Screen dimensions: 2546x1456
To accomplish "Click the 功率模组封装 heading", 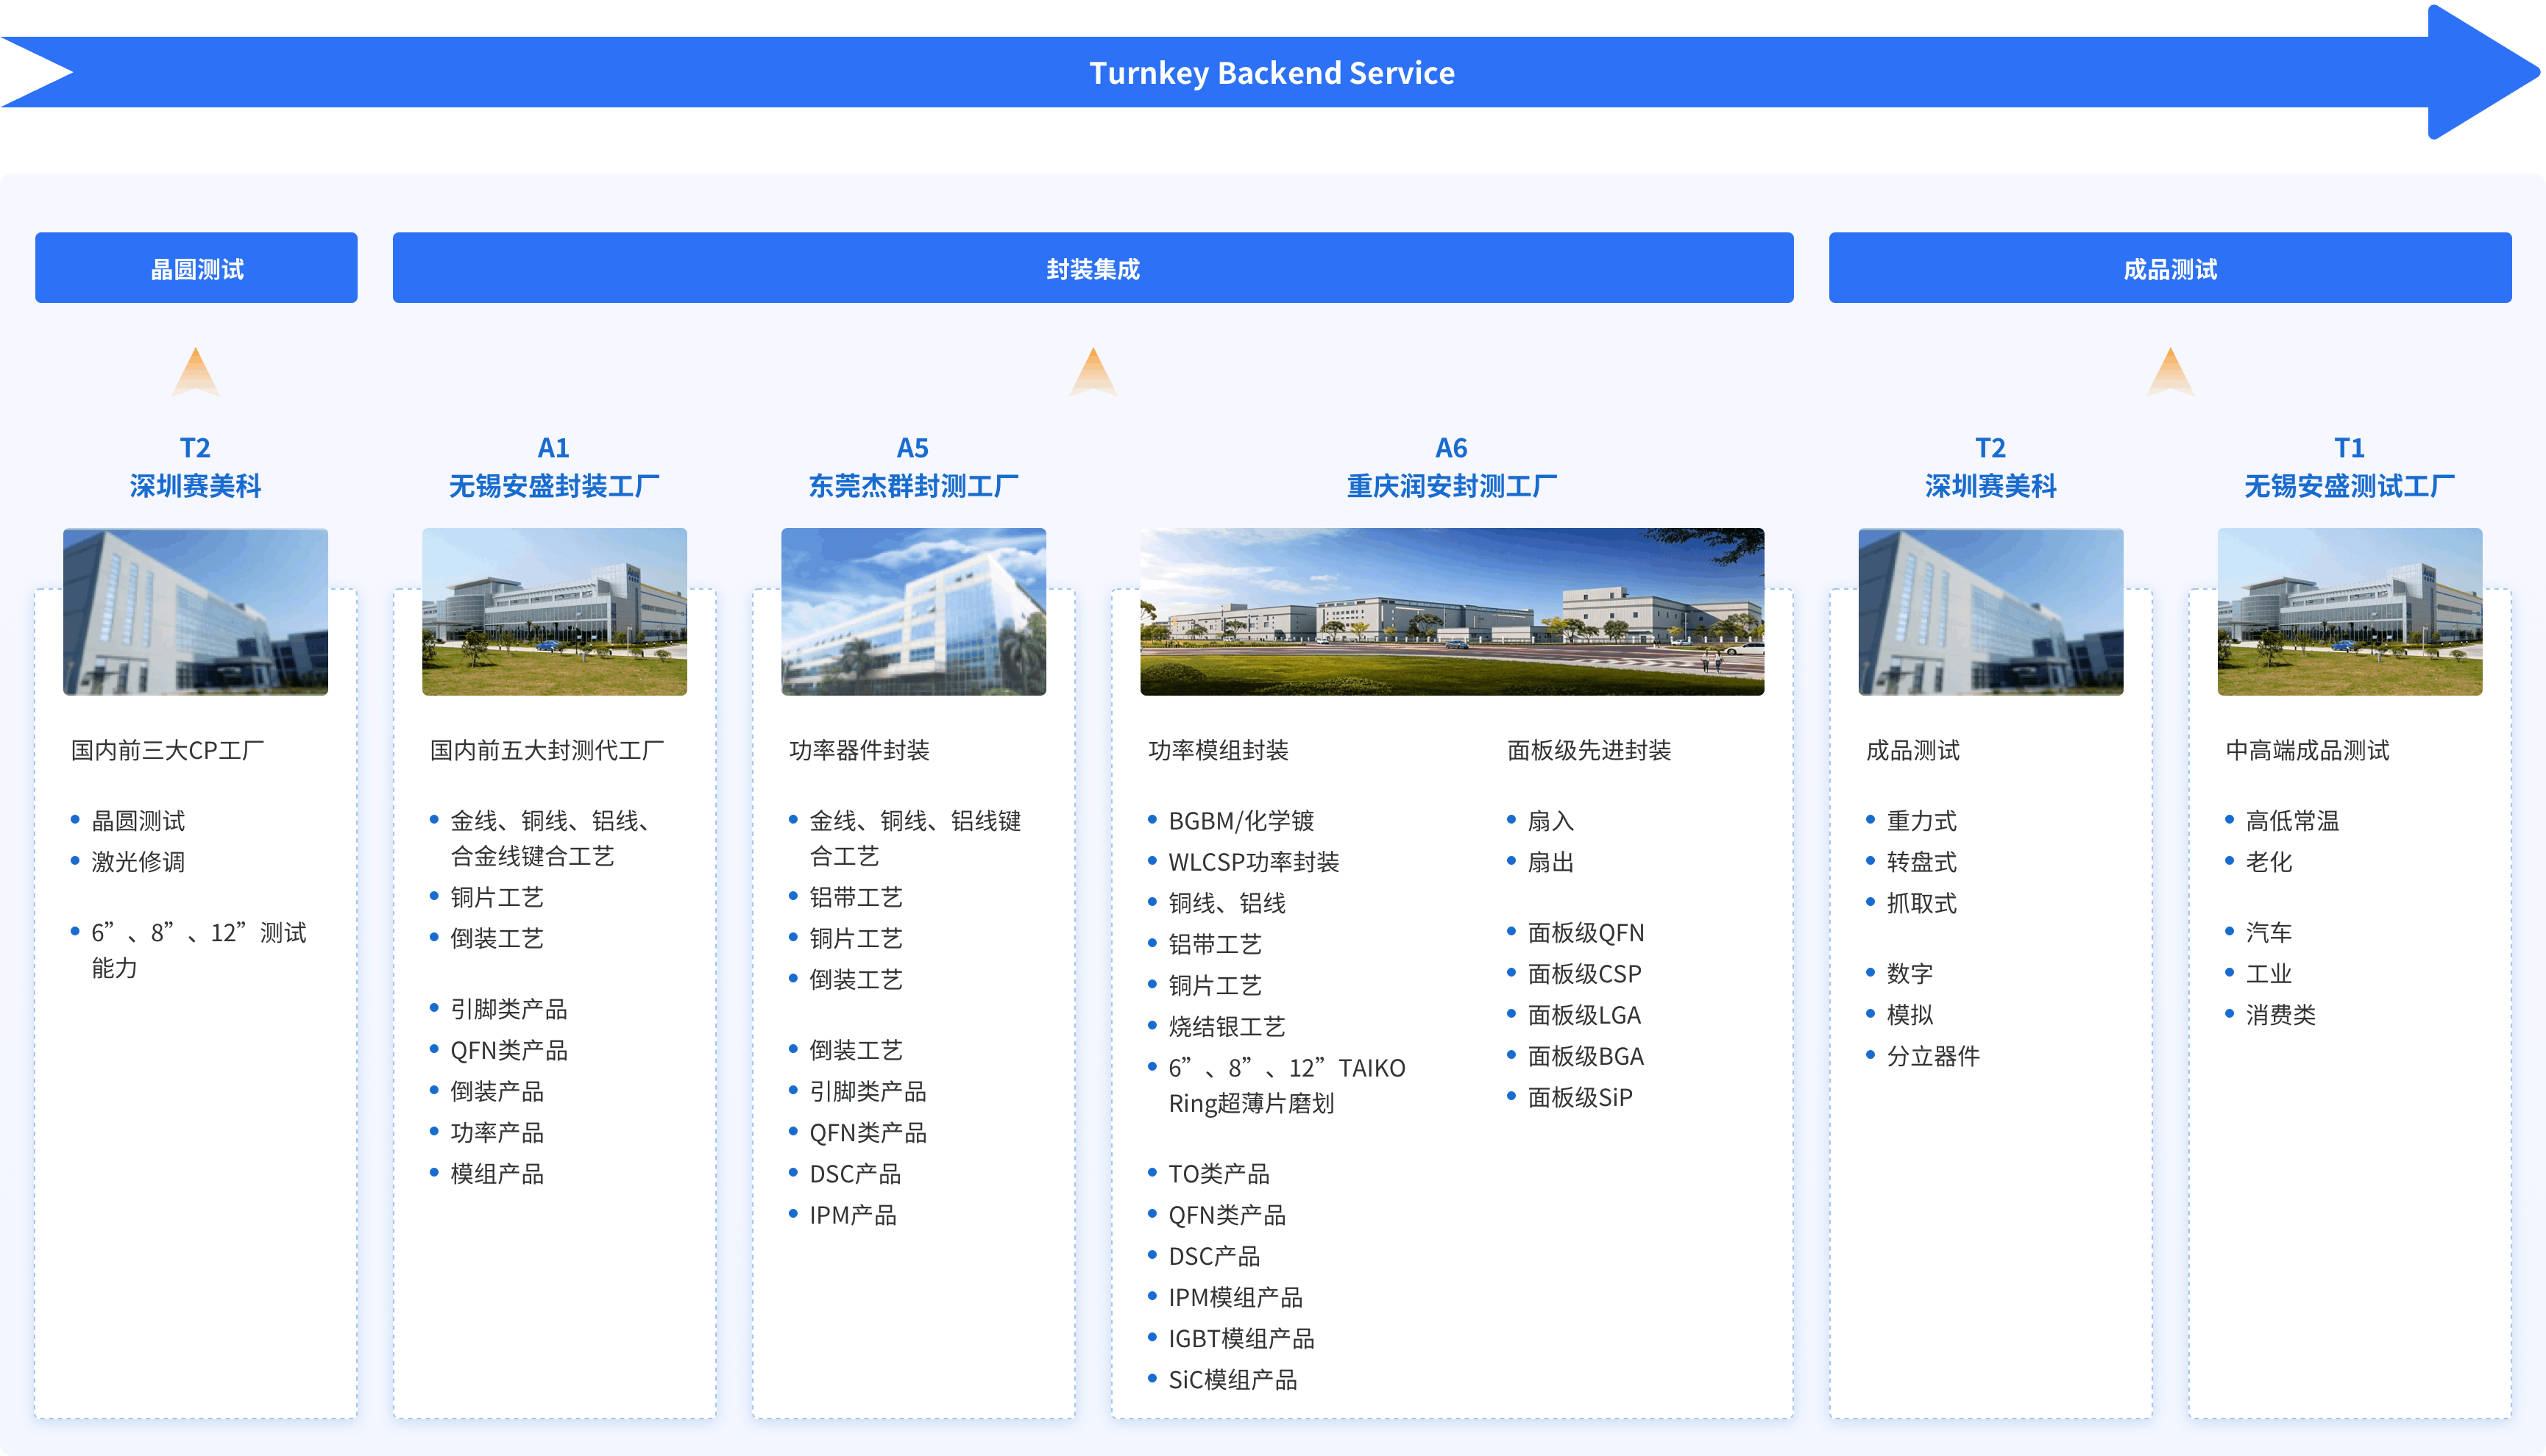I will click(1219, 750).
